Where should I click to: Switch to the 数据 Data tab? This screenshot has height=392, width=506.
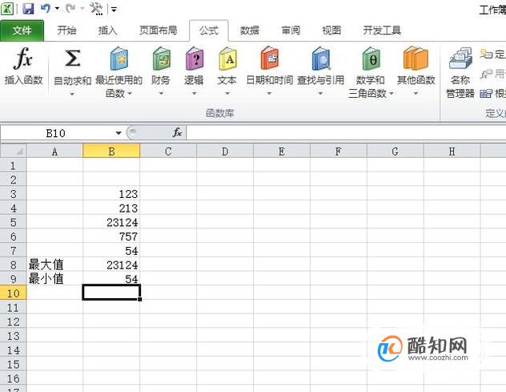pyautogui.click(x=250, y=30)
